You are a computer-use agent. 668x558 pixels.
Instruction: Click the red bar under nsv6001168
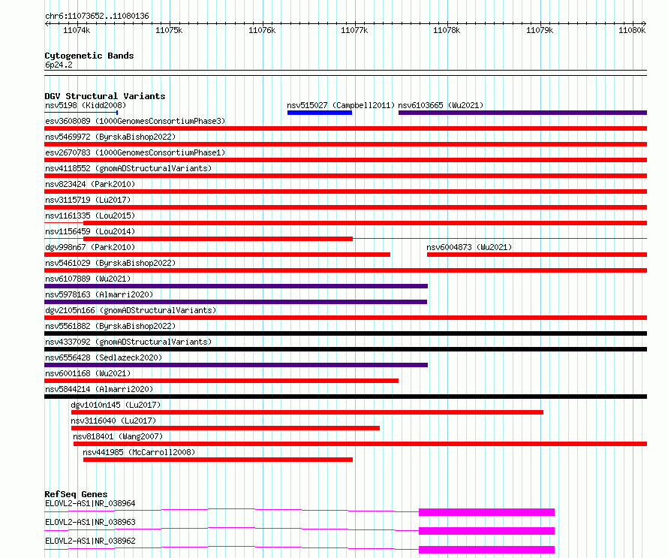[221, 381]
